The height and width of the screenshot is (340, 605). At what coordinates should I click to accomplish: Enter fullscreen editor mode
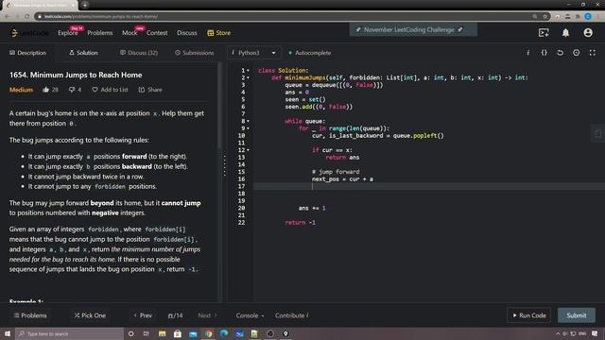(593, 53)
